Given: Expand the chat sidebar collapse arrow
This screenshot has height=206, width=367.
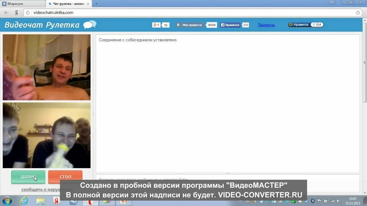Looking at the screenshot, I should 93,113.
